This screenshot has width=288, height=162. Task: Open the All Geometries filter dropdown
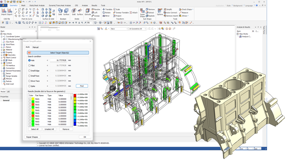pyautogui.click(x=137, y=29)
